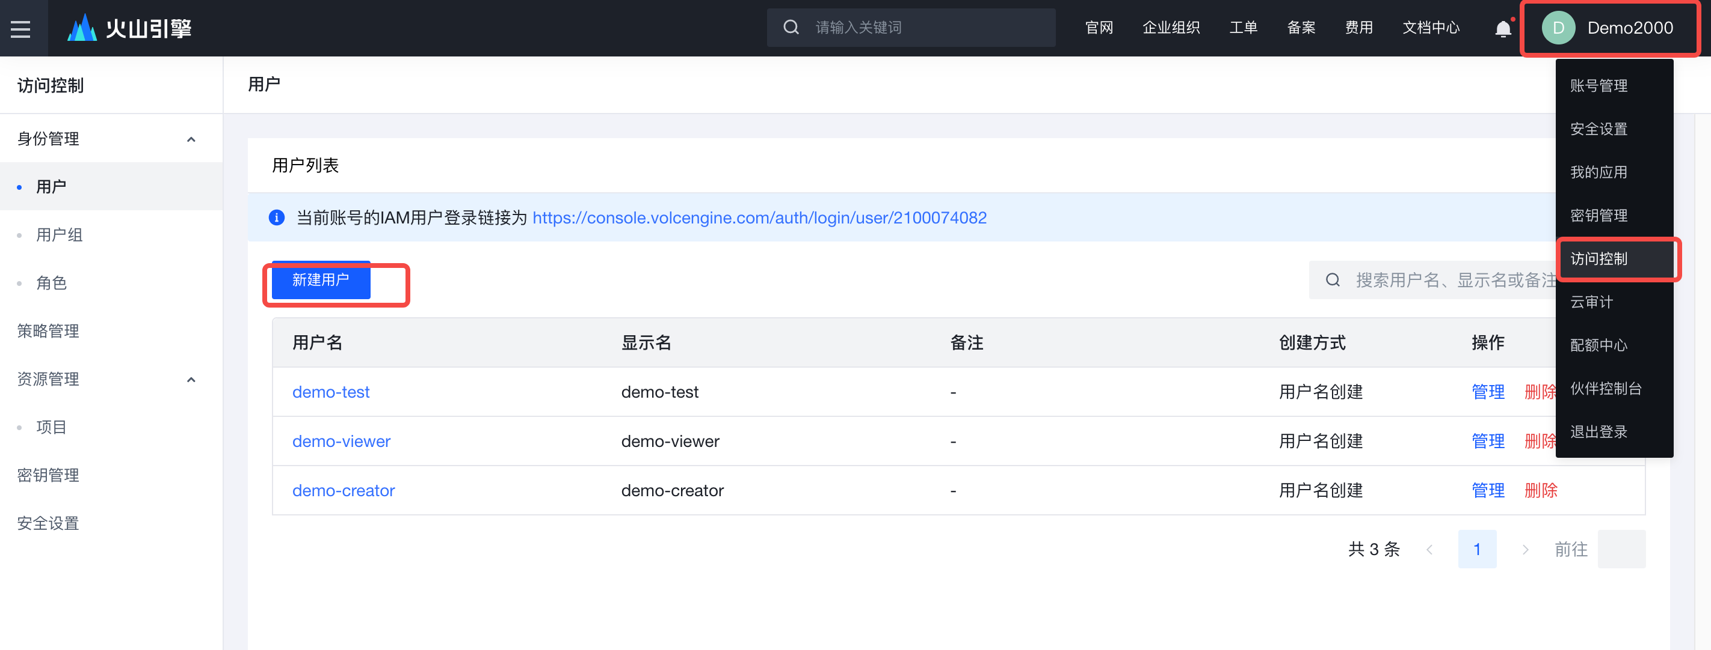
Task: Collapse the 资源管理 section
Action: (191, 380)
